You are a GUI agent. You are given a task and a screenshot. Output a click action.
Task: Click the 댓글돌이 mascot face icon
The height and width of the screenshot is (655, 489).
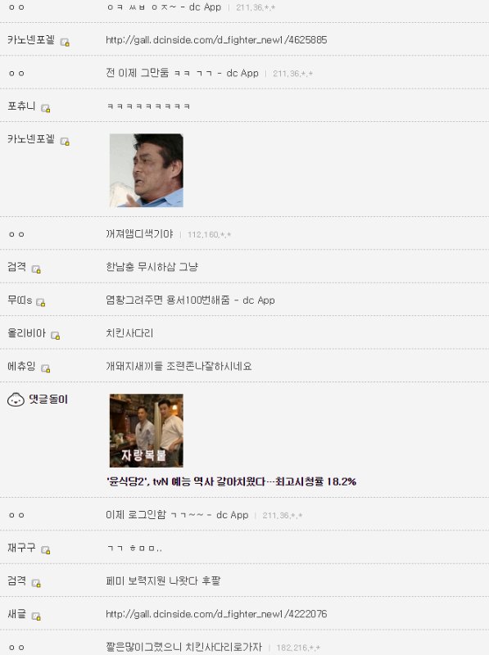coord(16,400)
